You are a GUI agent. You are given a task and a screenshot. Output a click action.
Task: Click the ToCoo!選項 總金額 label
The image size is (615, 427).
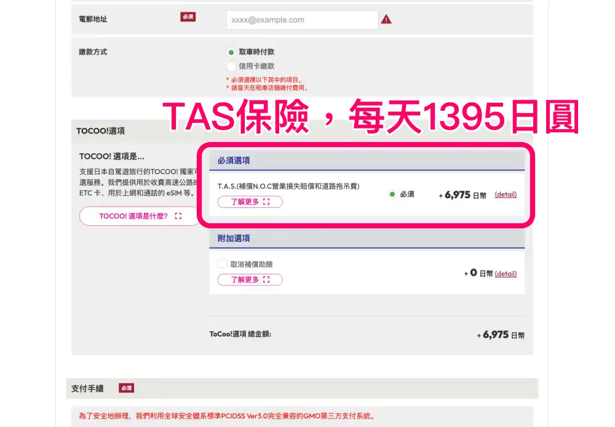click(240, 335)
